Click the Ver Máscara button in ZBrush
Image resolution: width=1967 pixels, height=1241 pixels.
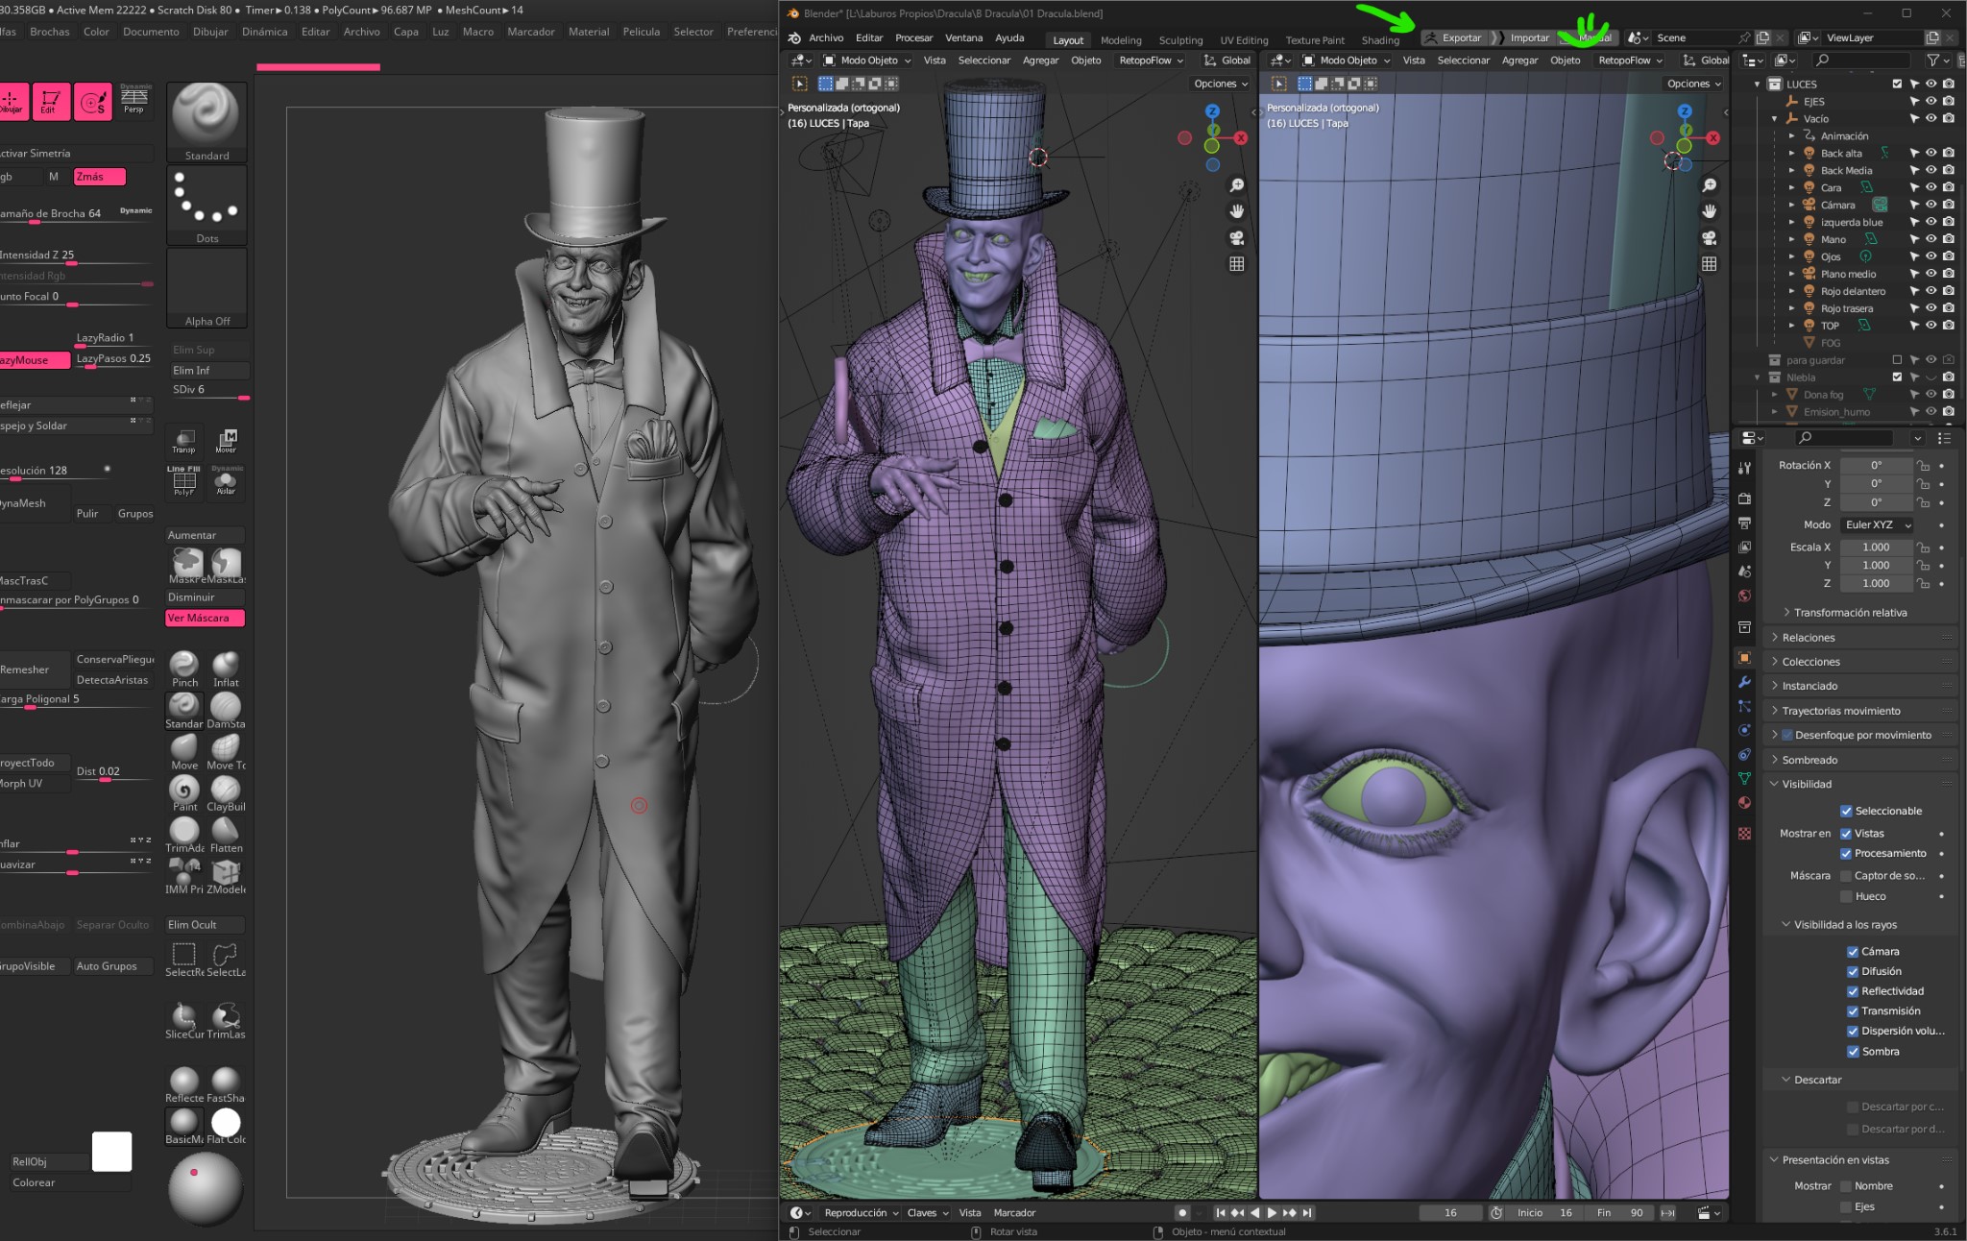(x=205, y=618)
